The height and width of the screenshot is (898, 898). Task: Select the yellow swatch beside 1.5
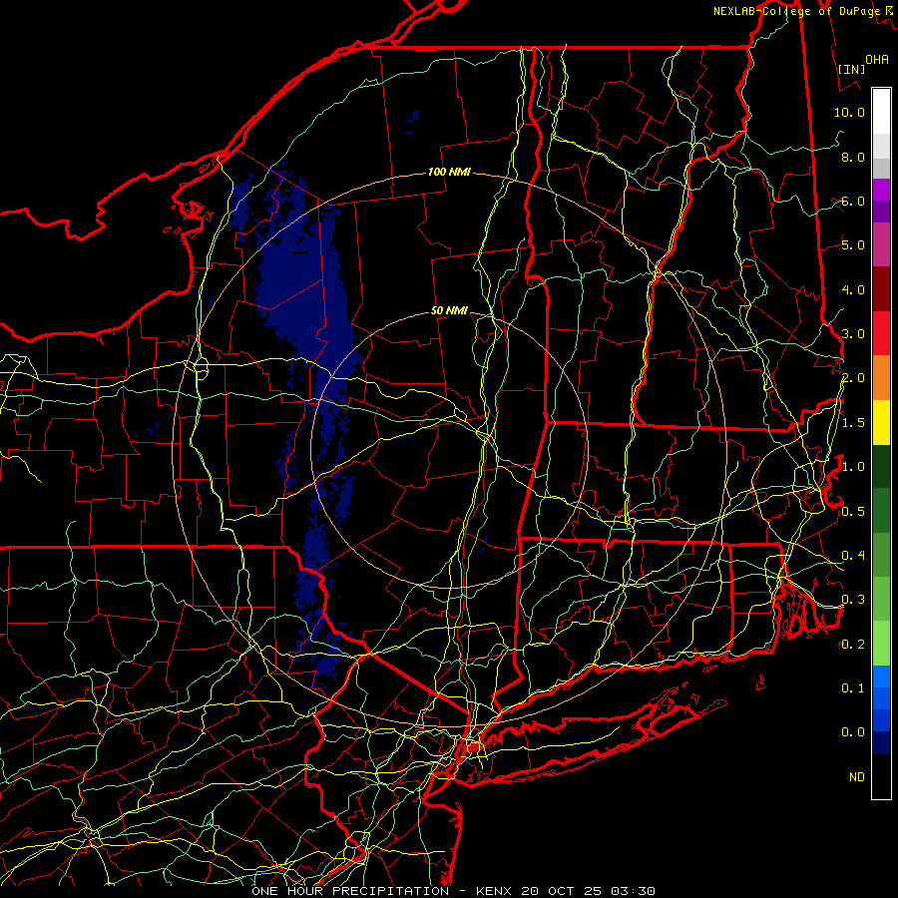click(x=881, y=422)
